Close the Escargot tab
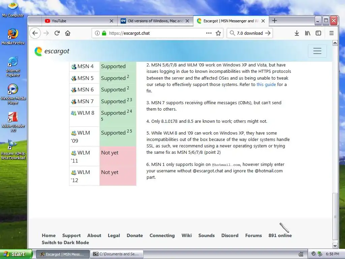The width and height of the screenshot is (345, 259). pyautogui.click(x=263, y=21)
